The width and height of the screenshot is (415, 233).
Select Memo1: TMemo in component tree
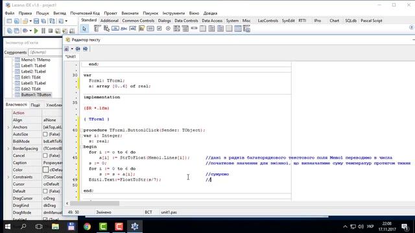pyautogui.click(x=36, y=60)
